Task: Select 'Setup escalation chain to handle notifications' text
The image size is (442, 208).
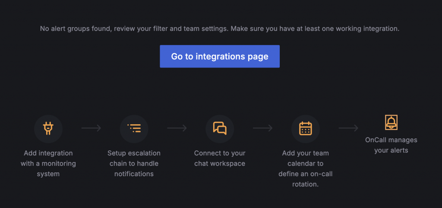Action: tap(134, 164)
